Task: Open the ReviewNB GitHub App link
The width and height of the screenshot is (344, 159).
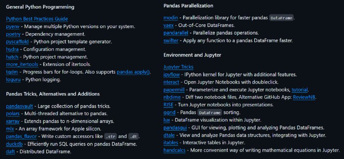Action: [304, 97]
